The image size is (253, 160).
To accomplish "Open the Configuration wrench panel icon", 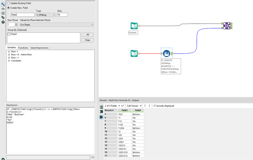I will point(3,4).
